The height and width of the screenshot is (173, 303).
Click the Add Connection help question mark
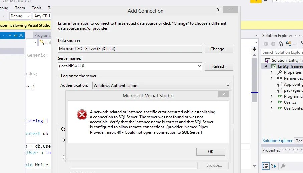pos(218,9)
